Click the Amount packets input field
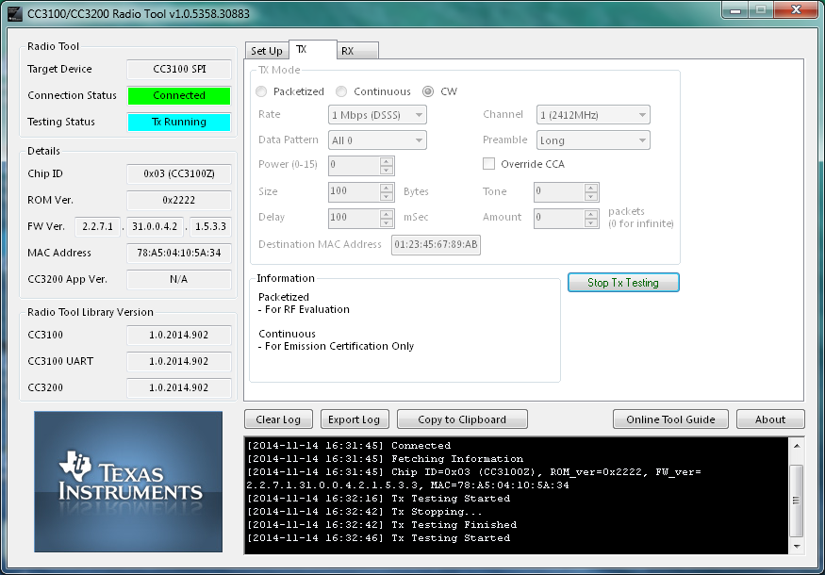825x575 pixels. click(559, 218)
